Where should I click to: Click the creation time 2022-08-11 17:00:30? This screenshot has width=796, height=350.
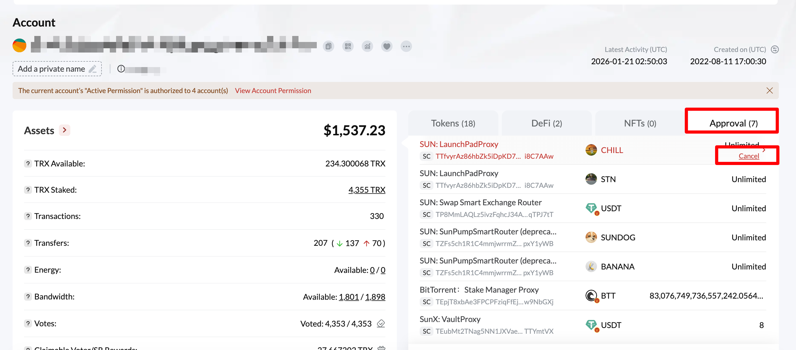tap(728, 61)
